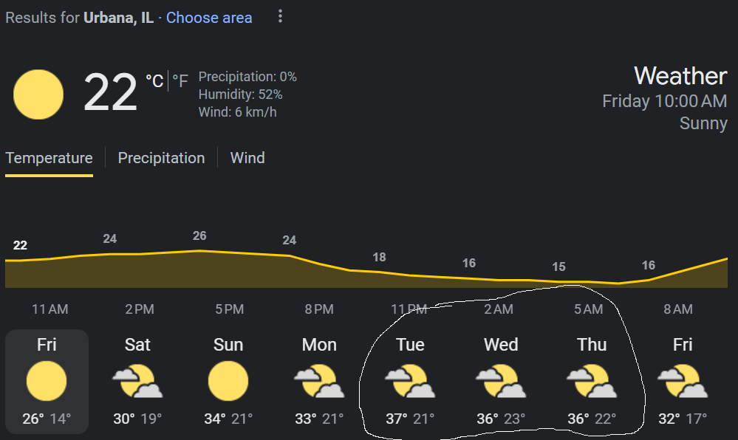
Task: Click the Choose area link
Action: [209, 18]
